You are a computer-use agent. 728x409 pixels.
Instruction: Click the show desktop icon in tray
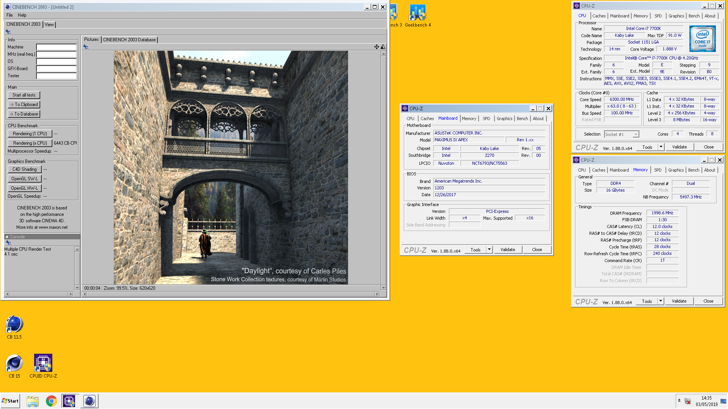pyautogui.click(x=723, y=401)
